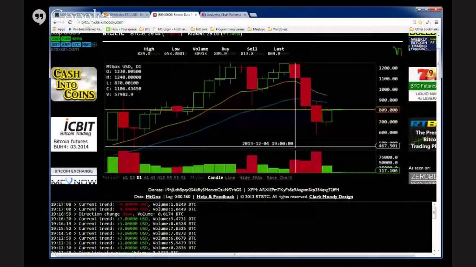Click the Save Chart link
This screenshot has width=476, height=267.
click(279, 178)
